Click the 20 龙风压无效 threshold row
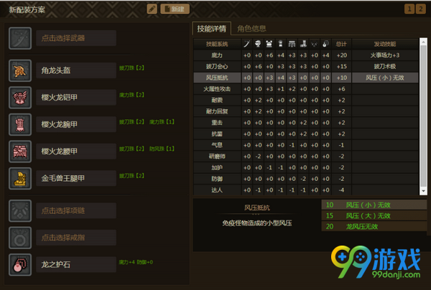 tap(374, 226)
